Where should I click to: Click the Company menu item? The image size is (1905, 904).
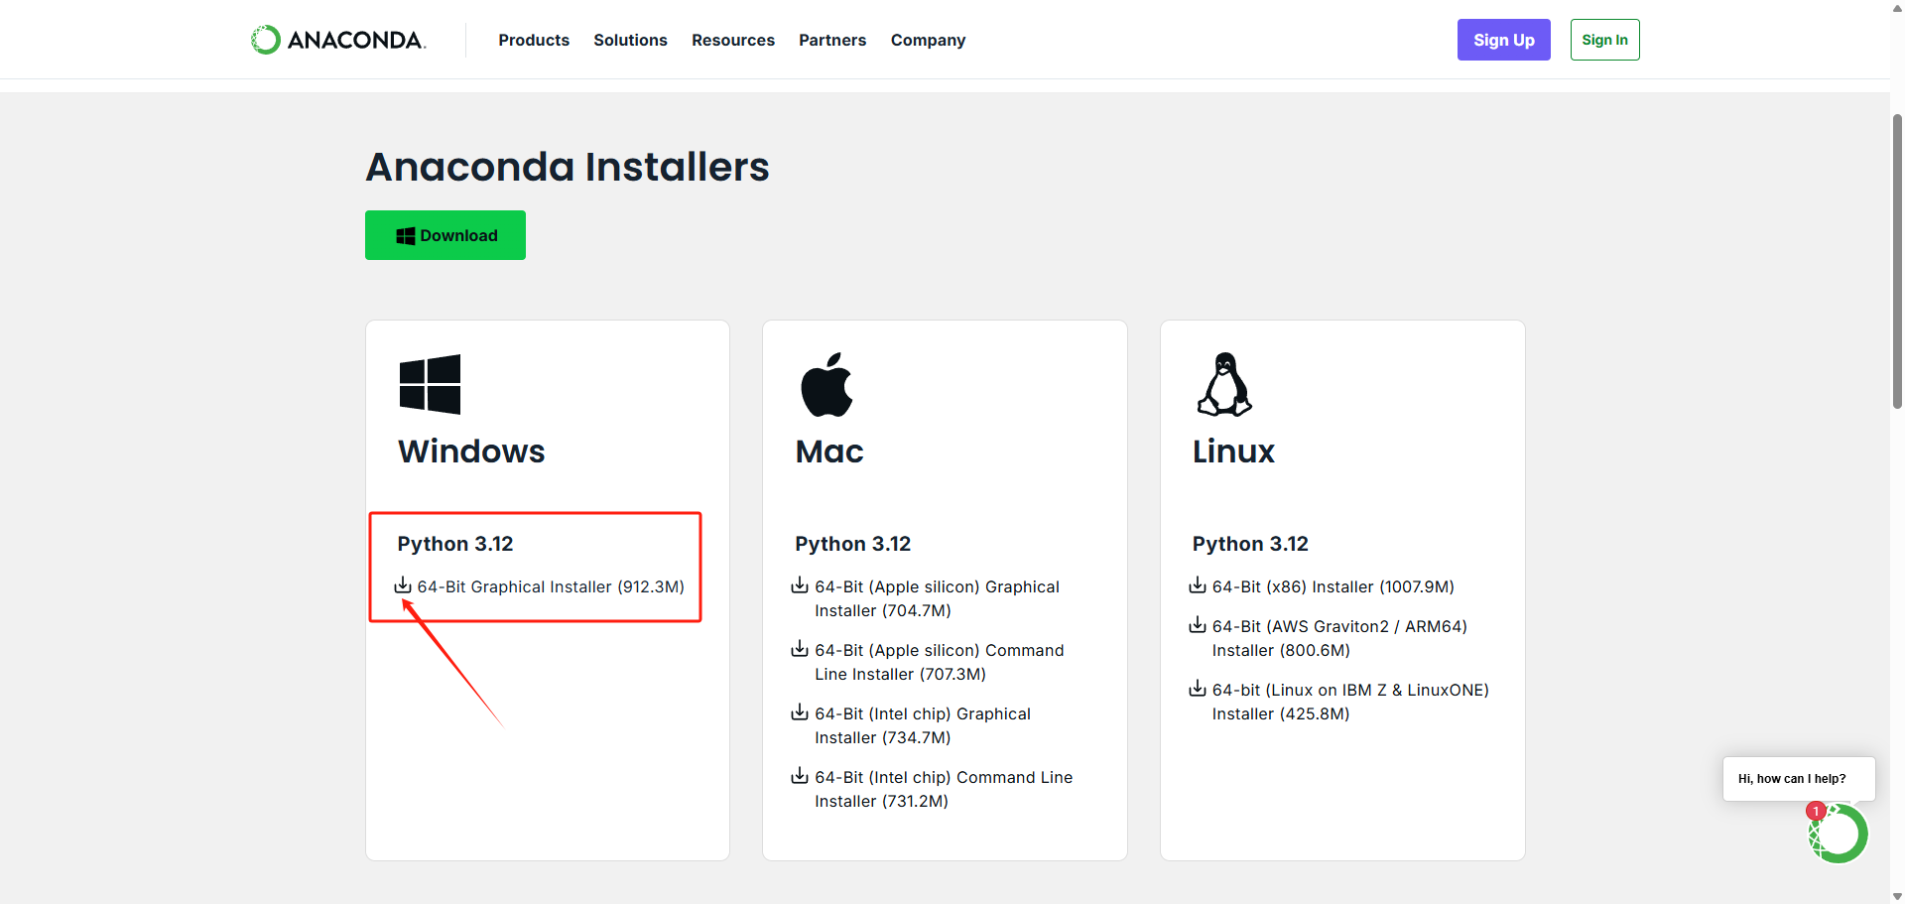point(928,41)
